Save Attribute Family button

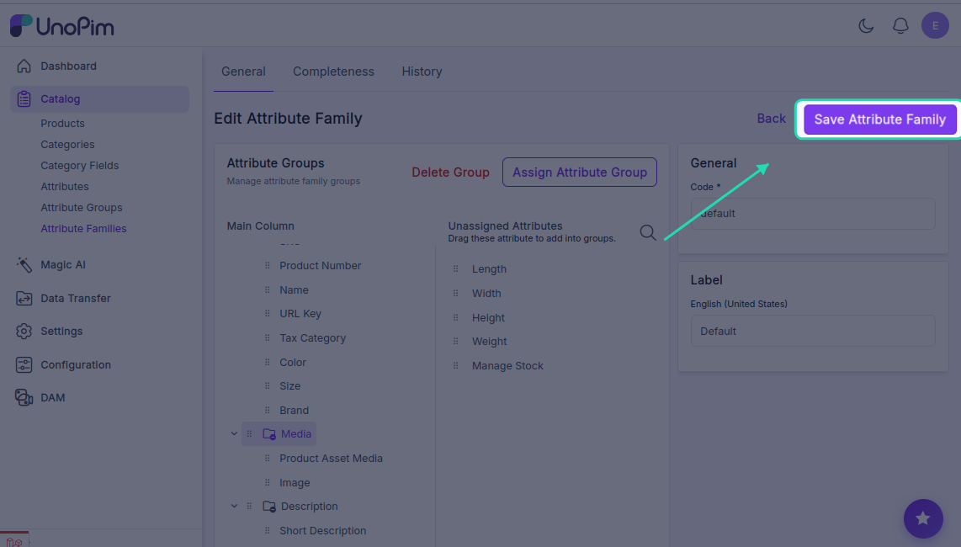coord(879,119)
